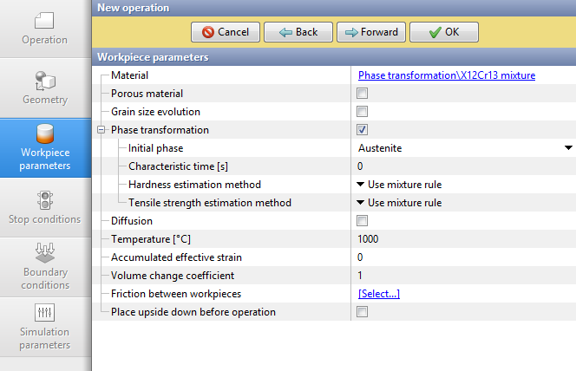This screenshot has height=371, width=576.
Task: Click the Workpiece parameters cylinder icon
Action: [x=45, y=135]
